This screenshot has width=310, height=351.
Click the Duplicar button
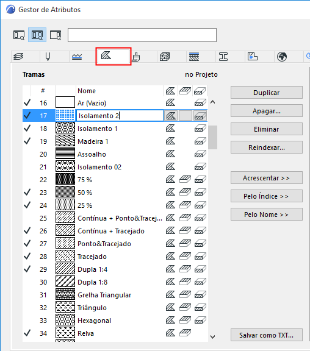point(267,93)
